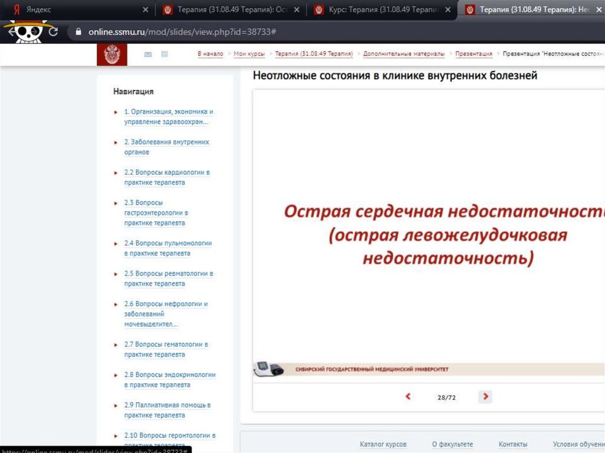The image size is (605, 453).
Task: Click the slide title 'Острая сердечная недостаточность'
Action: tap(444, 211)
